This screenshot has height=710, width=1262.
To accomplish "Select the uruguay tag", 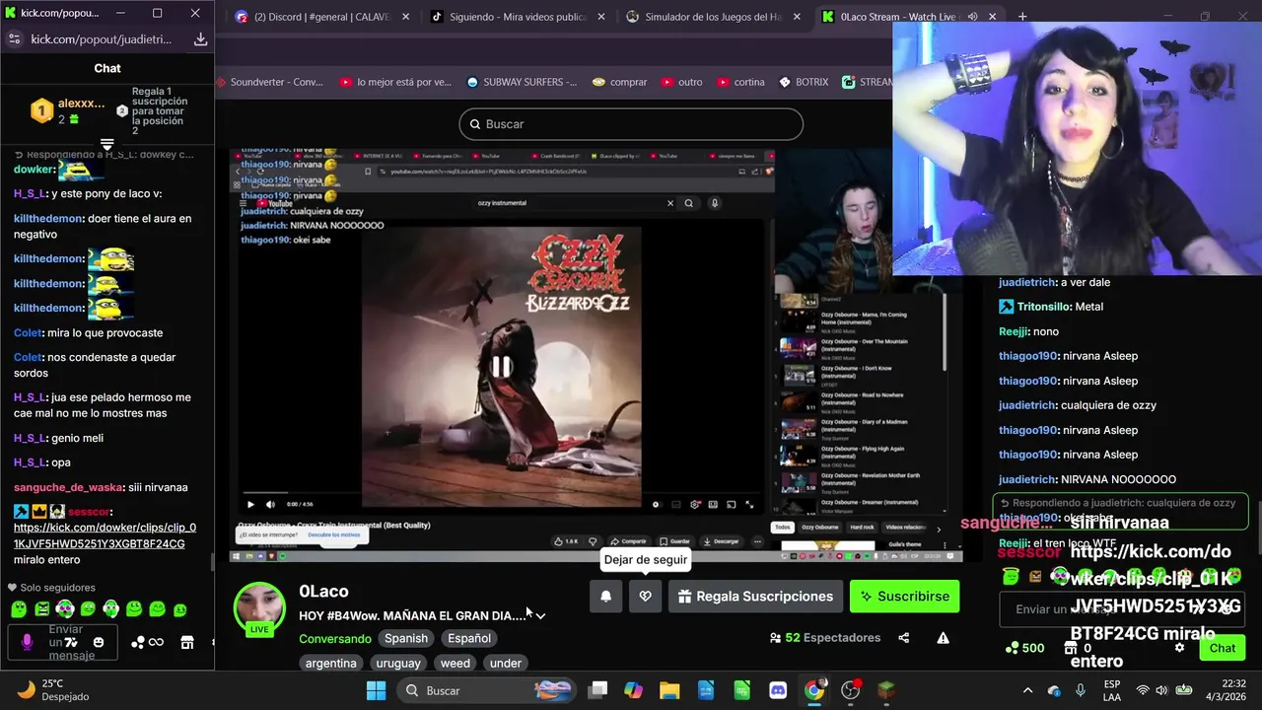I will (398, 663).
